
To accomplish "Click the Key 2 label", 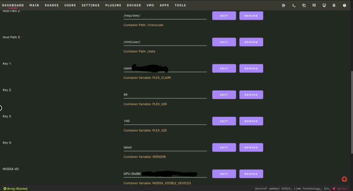I will 7,90.
